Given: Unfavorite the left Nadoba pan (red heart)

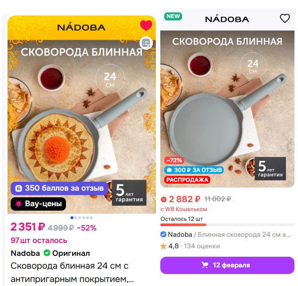Looking at the screenshot, I should pyautogui.click(x=146, y=25).
